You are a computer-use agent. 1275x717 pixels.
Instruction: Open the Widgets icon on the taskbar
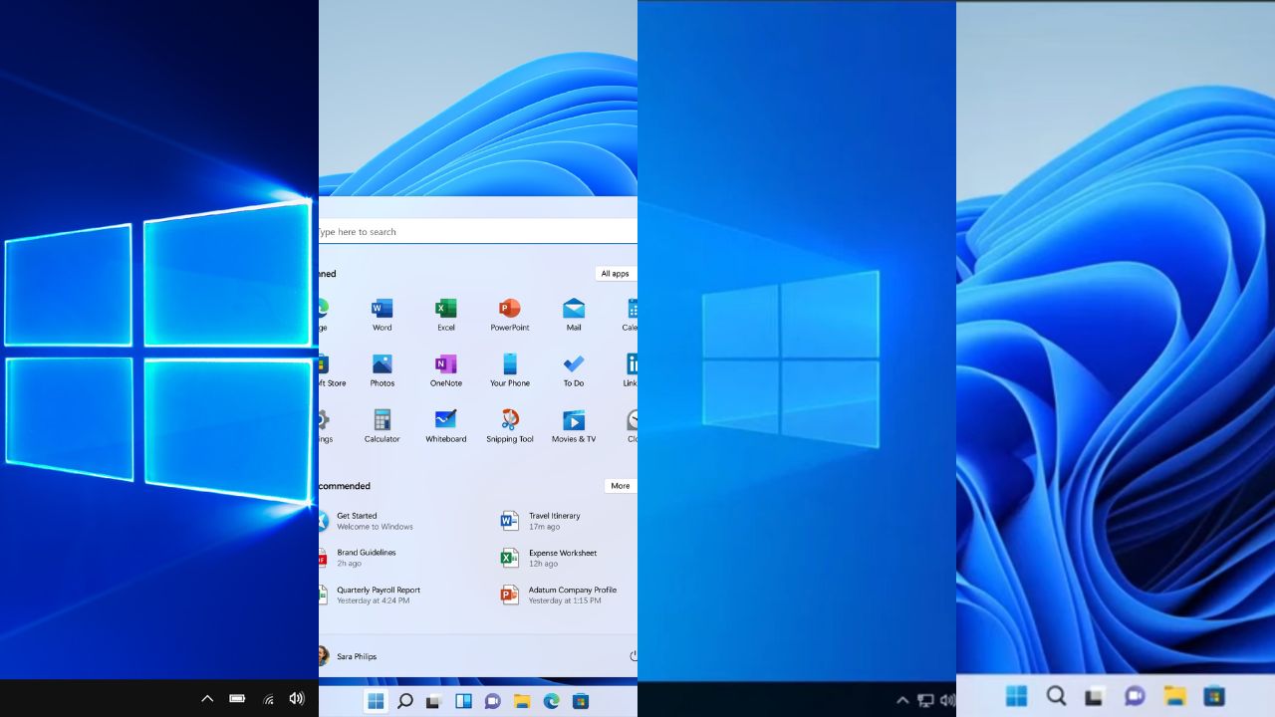463,701
